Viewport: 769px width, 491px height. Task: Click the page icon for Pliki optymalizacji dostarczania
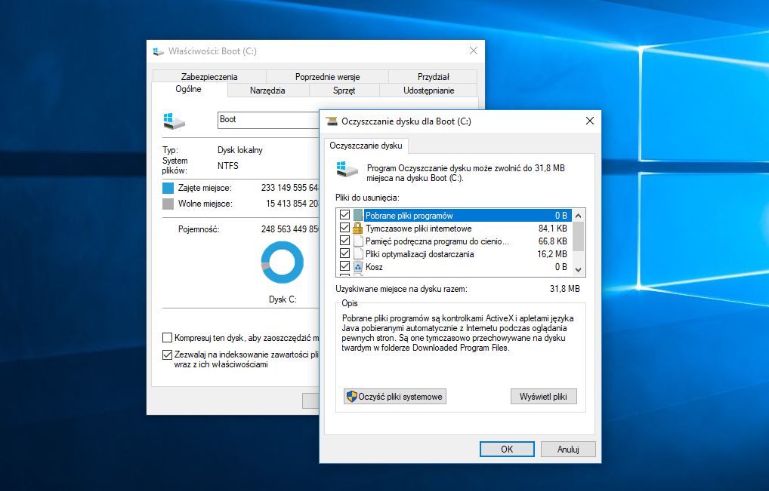coord(358,253)
